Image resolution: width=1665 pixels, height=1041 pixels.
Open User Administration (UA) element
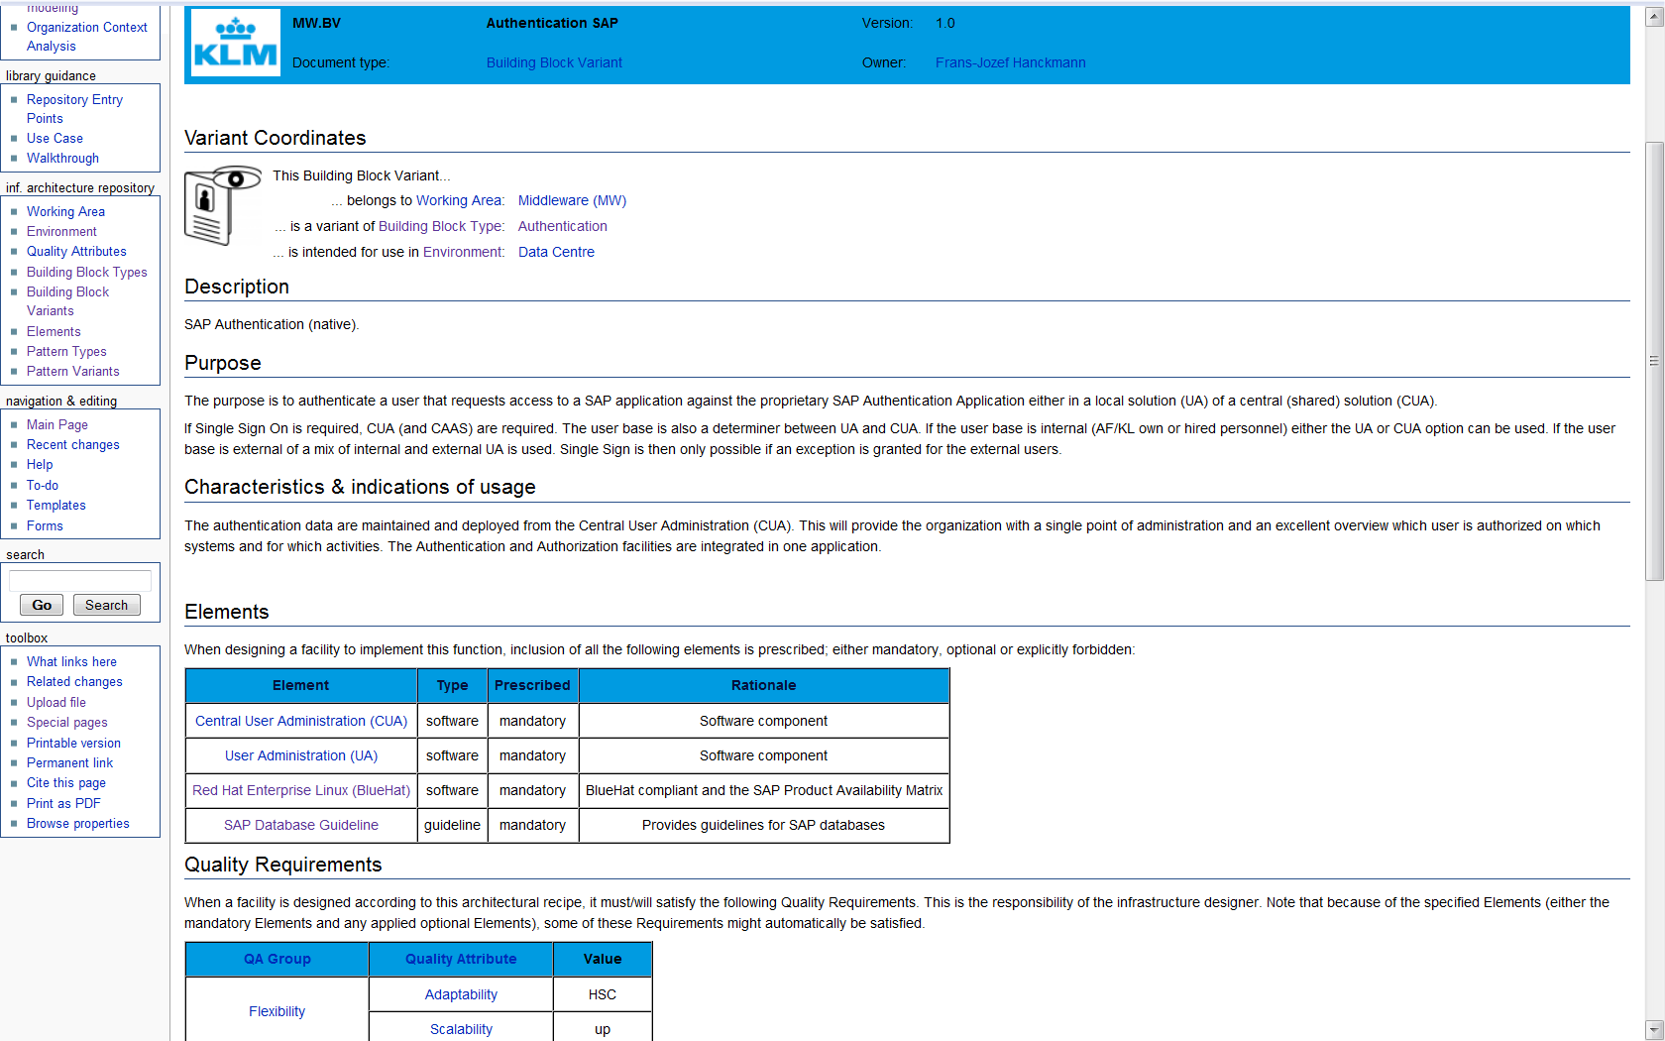[301, 755]
